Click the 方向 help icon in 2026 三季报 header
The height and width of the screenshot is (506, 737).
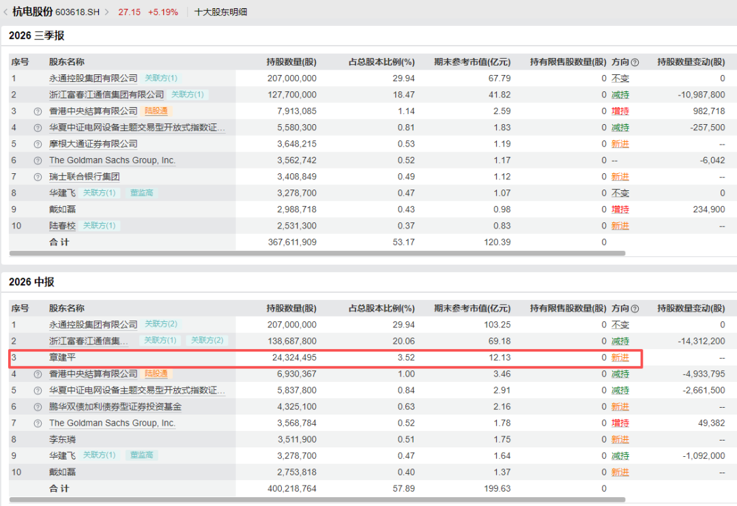635,62
